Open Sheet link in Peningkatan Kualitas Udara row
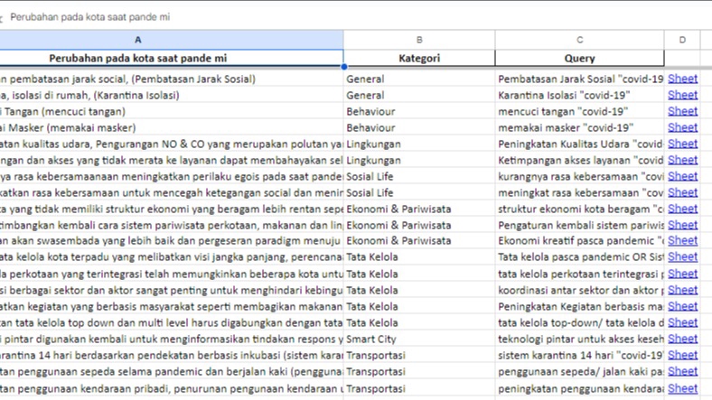 click(x=682, y=144)
